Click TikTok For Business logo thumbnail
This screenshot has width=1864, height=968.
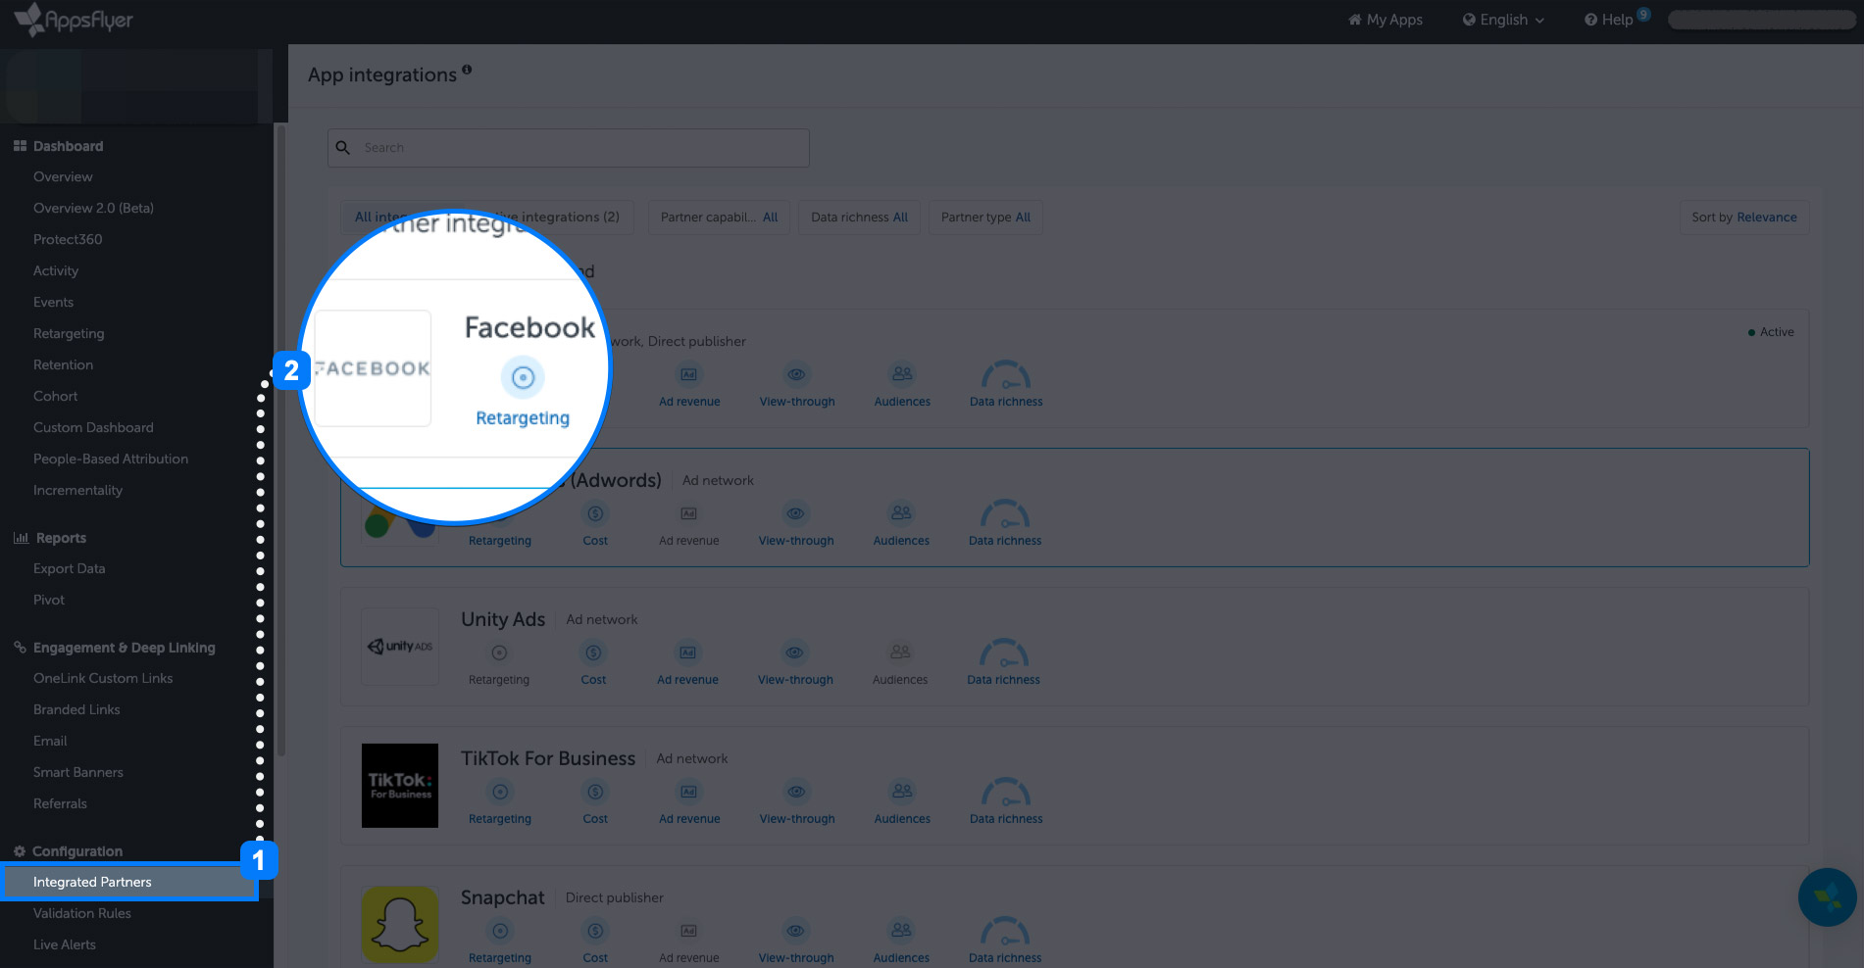(x=400, y=786)
